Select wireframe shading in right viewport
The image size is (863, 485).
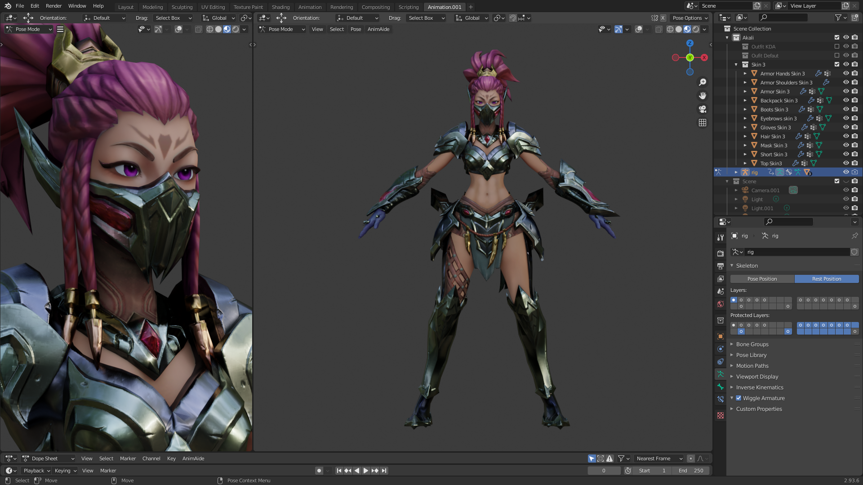pyautogui.click(x=670, y=29)
